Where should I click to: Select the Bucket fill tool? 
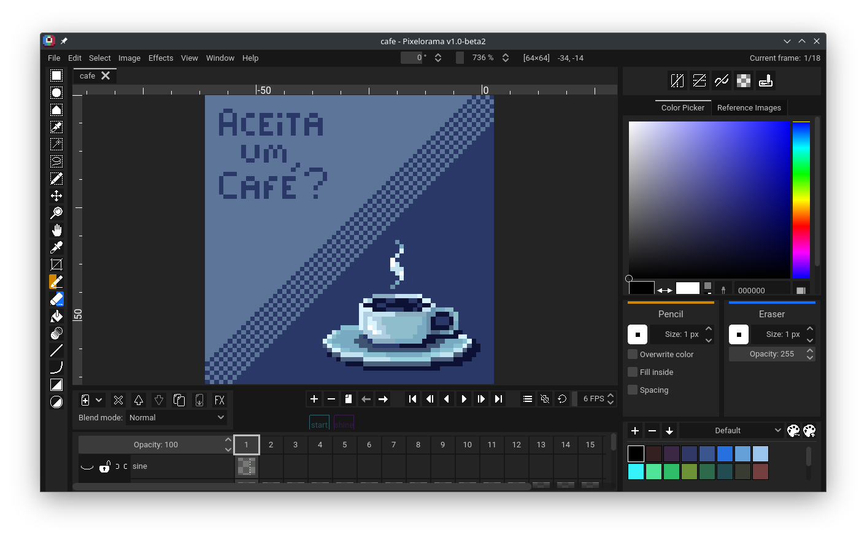[56, 316]
